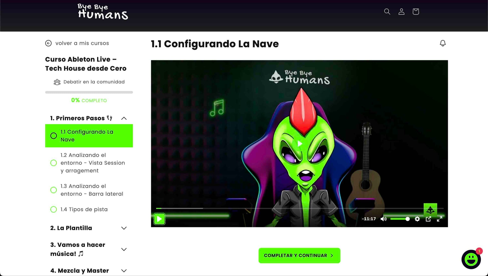Open the smiley chat widget

pos(471,259)
